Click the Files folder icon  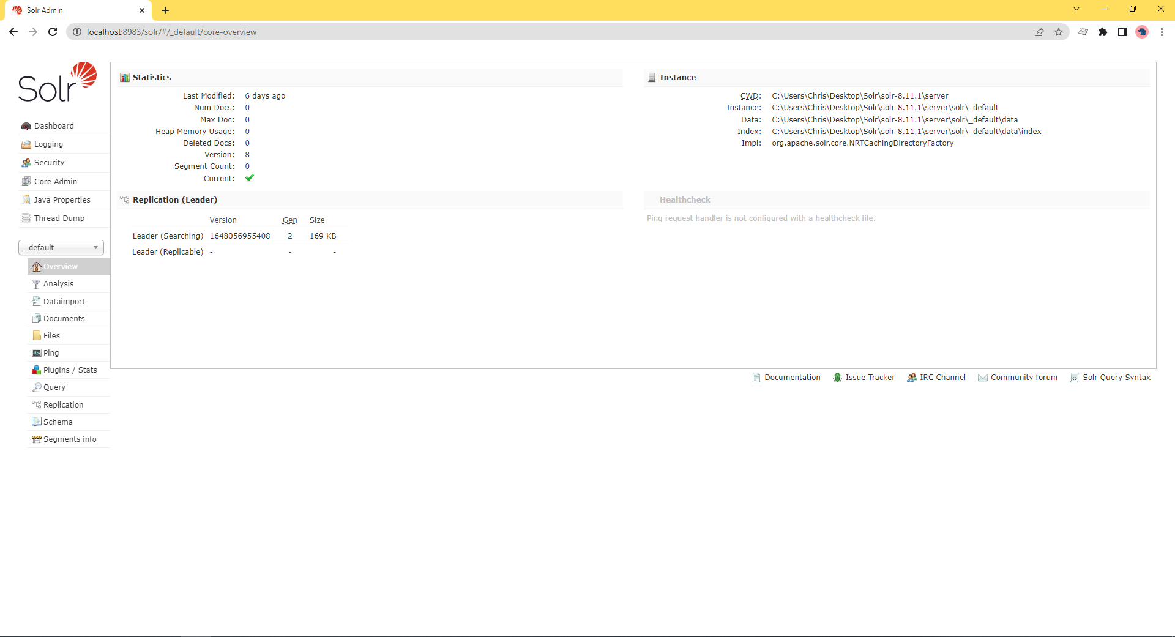coord(37,335)
